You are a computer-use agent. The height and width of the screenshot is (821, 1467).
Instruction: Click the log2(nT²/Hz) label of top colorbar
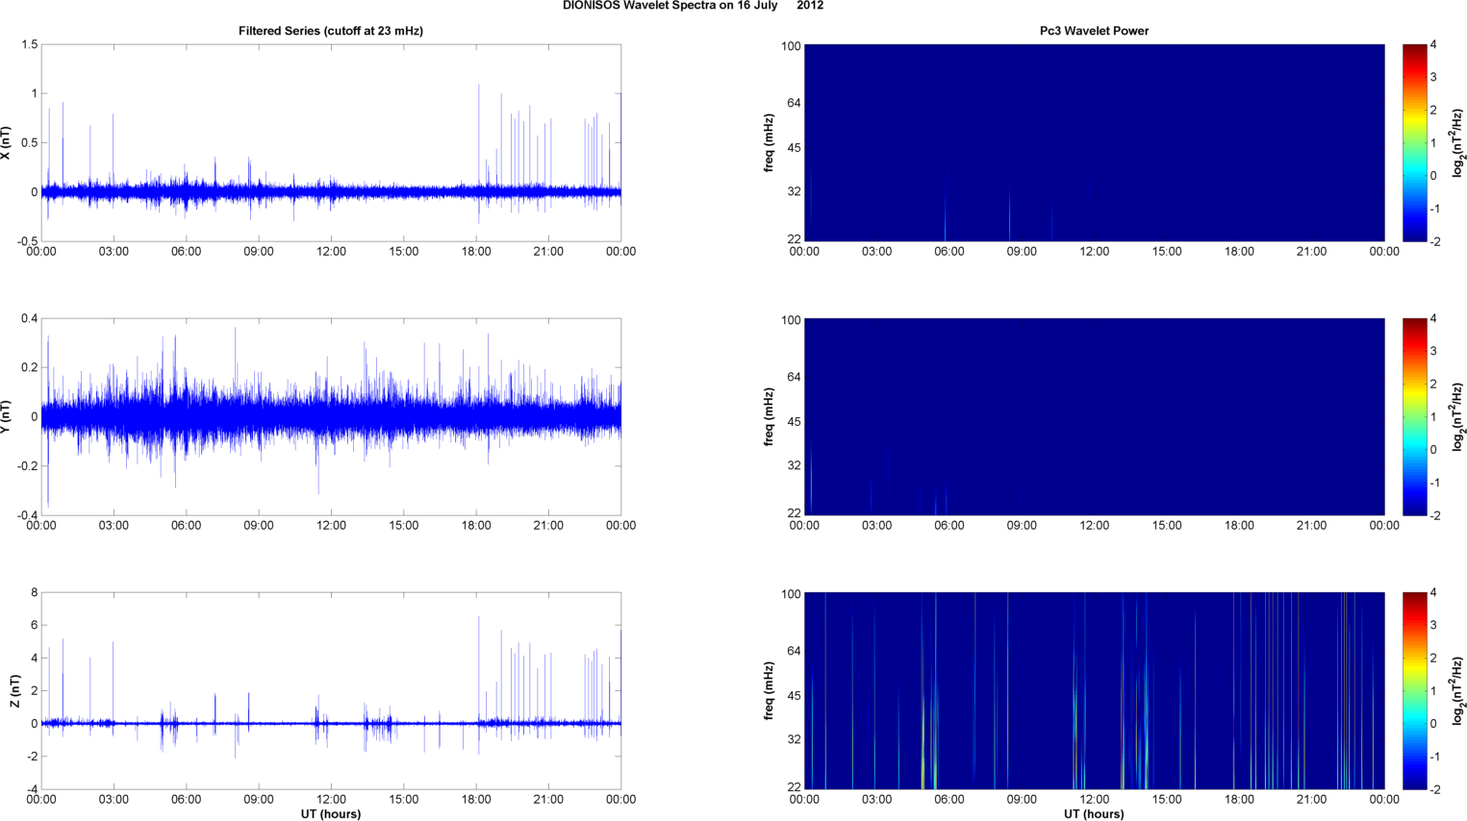click(x=1458, y=143)
